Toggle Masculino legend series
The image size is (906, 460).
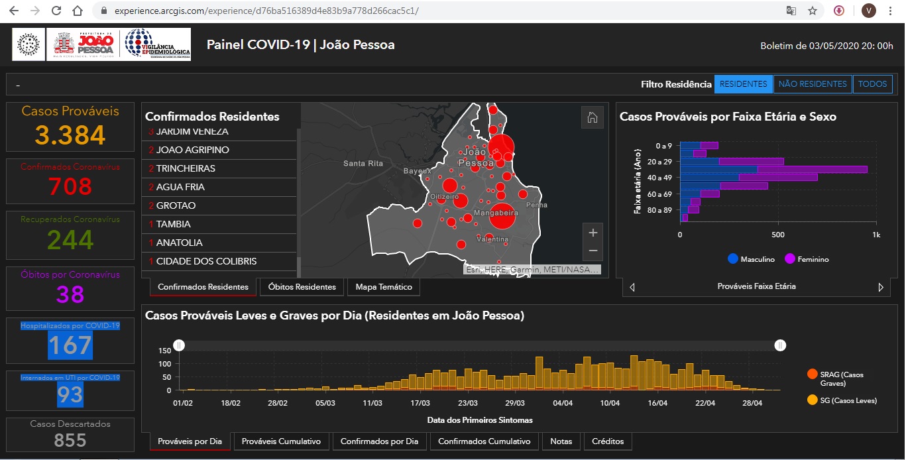pyautogui.click(x=751, y=259)
